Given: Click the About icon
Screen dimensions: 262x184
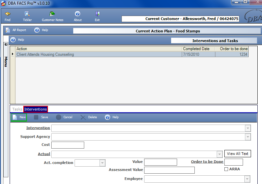Looking at the screenshot, I should click(78, 14).
